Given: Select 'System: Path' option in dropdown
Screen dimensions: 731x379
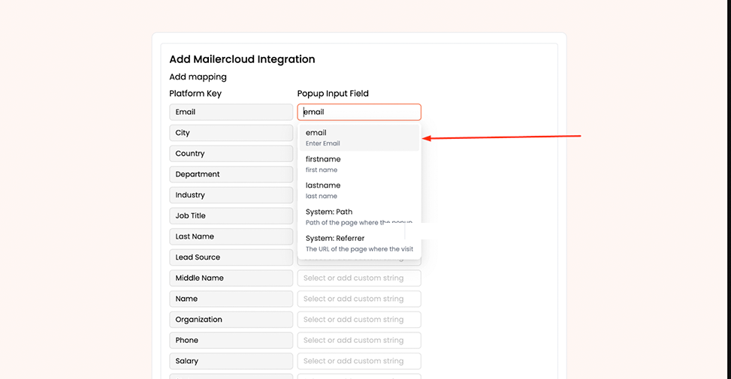Looking at the screenshot, I should point(359,216).
